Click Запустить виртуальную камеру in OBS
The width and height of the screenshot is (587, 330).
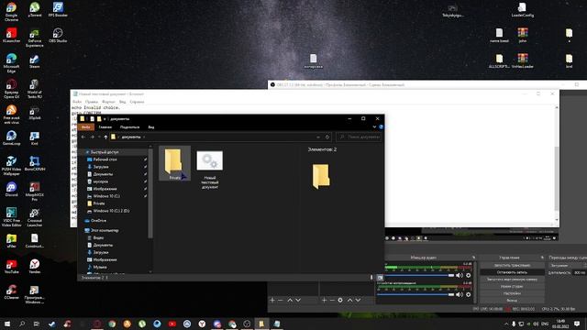point(512,280)
